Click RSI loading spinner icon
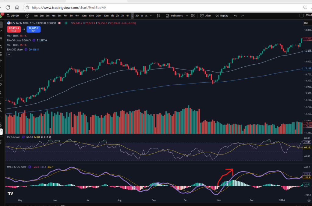This screenshot has width=312, height=206. [23, 137]
